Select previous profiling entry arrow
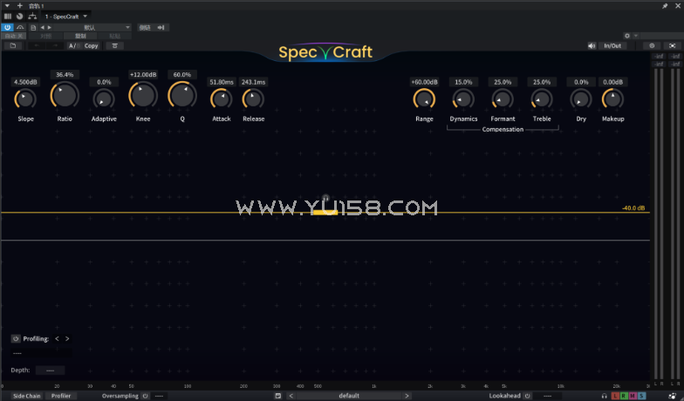The width and height of the screenshot is (684, 401). click(x=57, y=338)
